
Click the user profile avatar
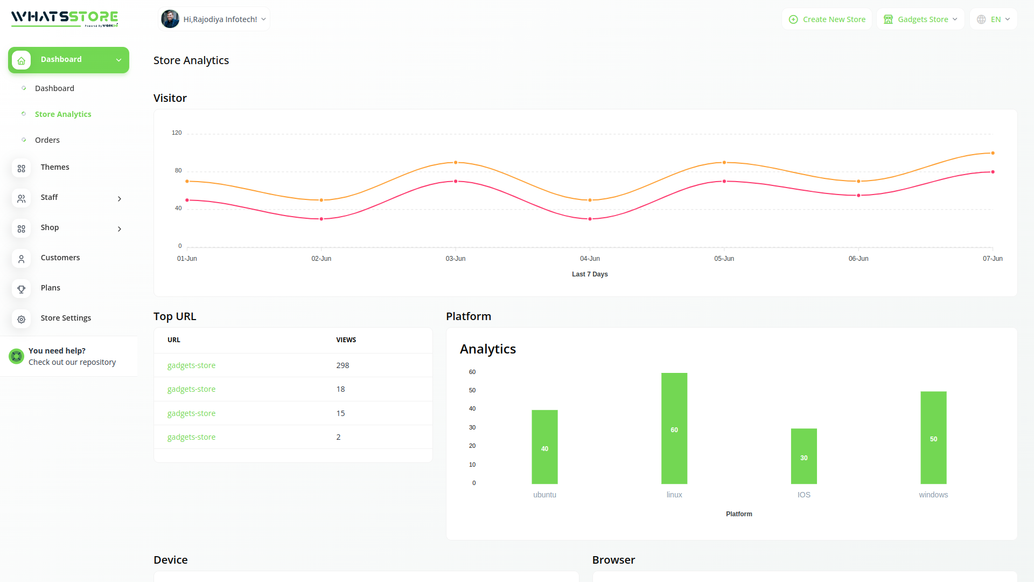[170, 19]
